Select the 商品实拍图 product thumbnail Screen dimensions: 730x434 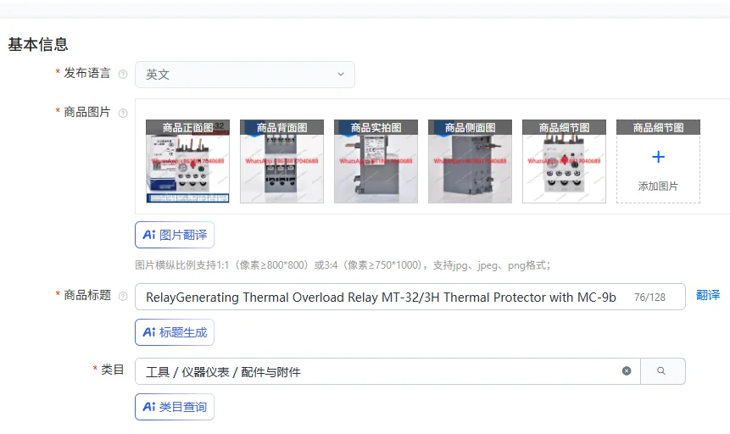tap(376, 161)
